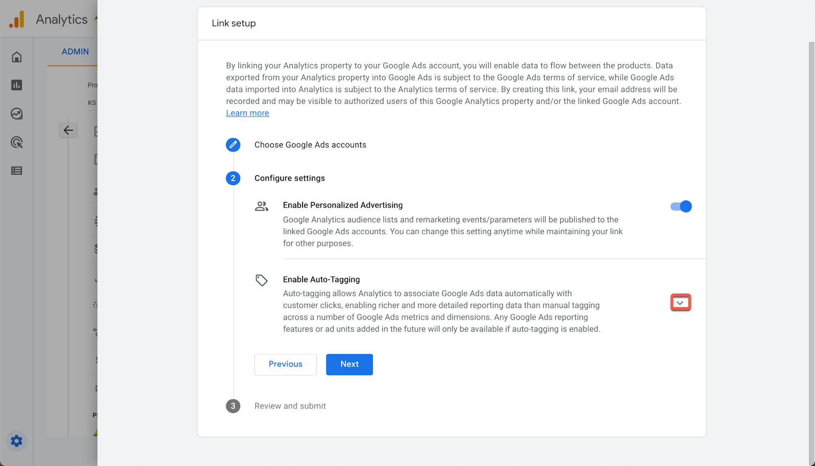Expand the Enable Auto-Tagging chevron
The width and height of the screenshot is (815, 466).
pyautogui.click(x=680, y=303)
